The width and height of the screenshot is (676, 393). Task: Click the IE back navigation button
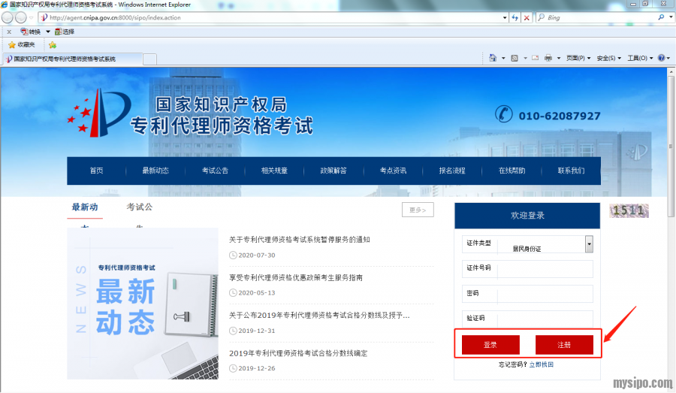[x=8, y=17]
